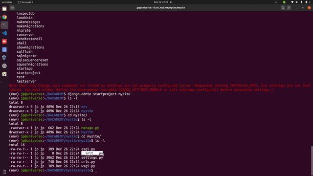Click 'sendtestemail' in the command list
313x176 pixels.
tap(29, 39)
